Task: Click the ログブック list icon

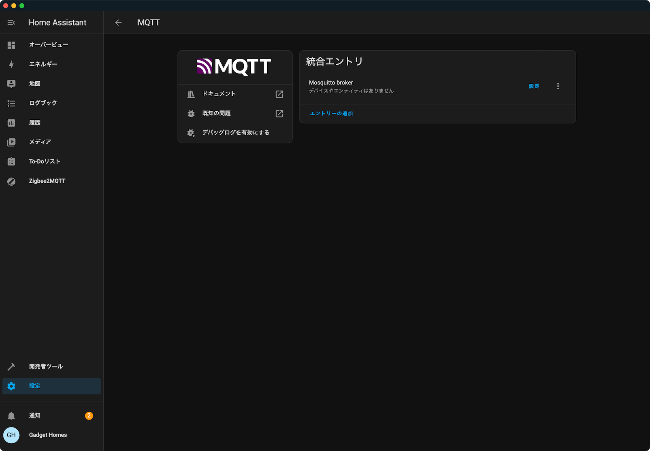Action: (11, 103)
